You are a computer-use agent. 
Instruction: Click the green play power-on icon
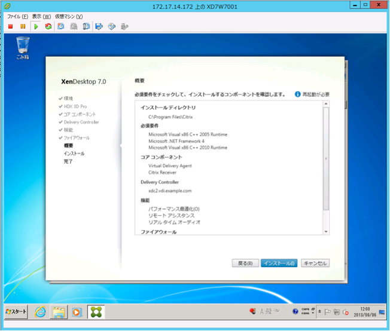pyautogui.click(x=36, y=26)
